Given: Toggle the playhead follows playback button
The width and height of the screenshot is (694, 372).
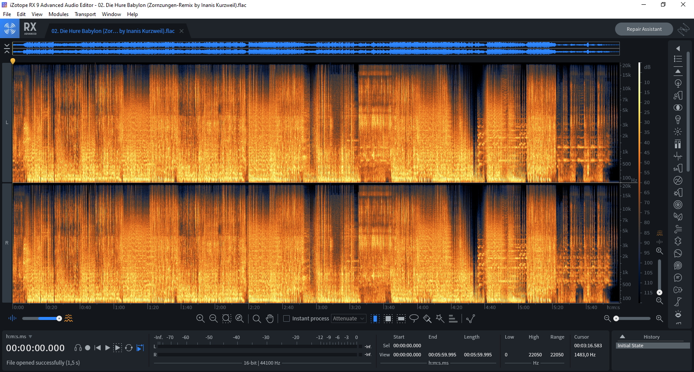Looking at the screenshot, I should click(x=140, y=348).
